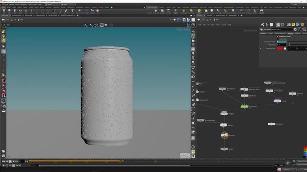Viewport: 307px width, 172px height.
Task: Click the Velocity Threshold input field
Action: coord(282,42)
